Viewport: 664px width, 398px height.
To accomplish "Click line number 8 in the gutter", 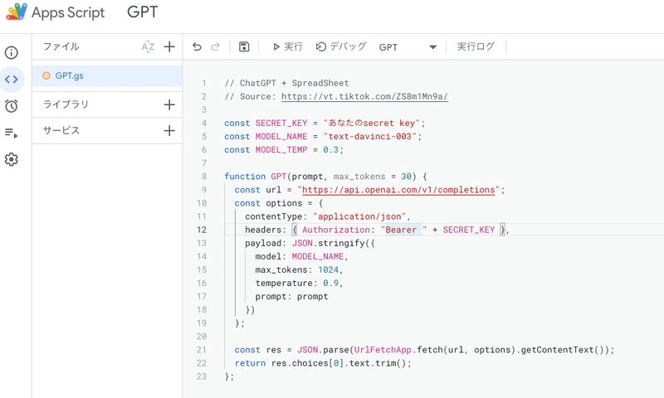I will (204, 177).
